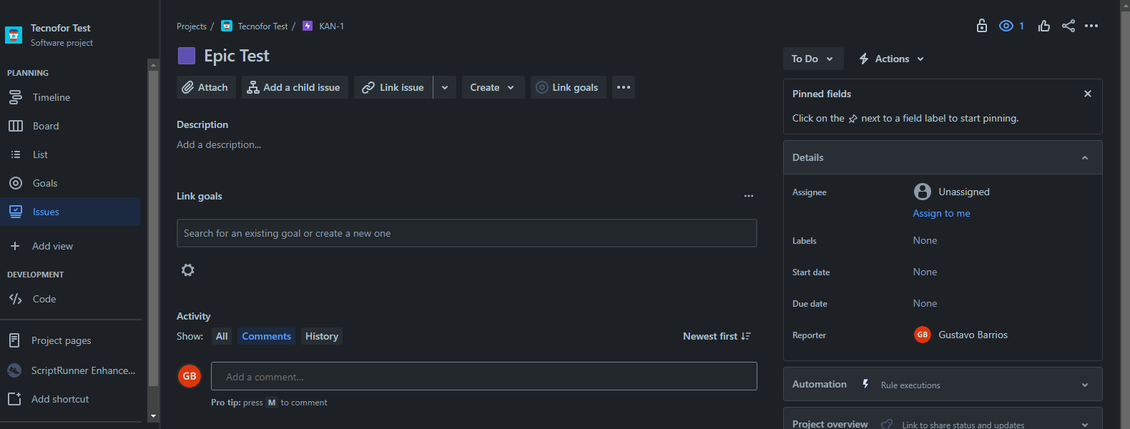
Task: Open the Actions dropdown menu
Action: coord(891,59)
